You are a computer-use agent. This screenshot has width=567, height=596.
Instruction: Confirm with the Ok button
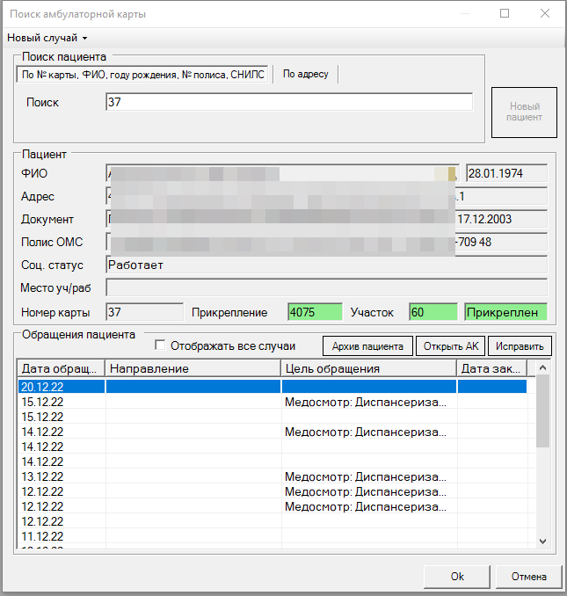point(456,577)
